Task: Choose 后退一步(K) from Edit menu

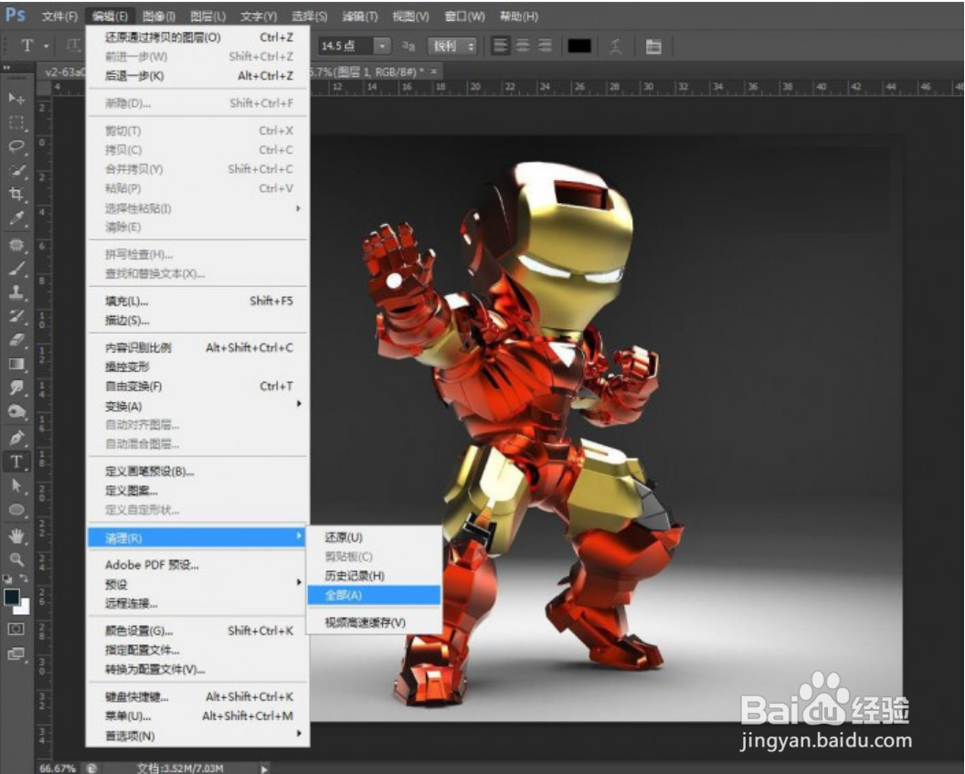Action: [197, 76]
